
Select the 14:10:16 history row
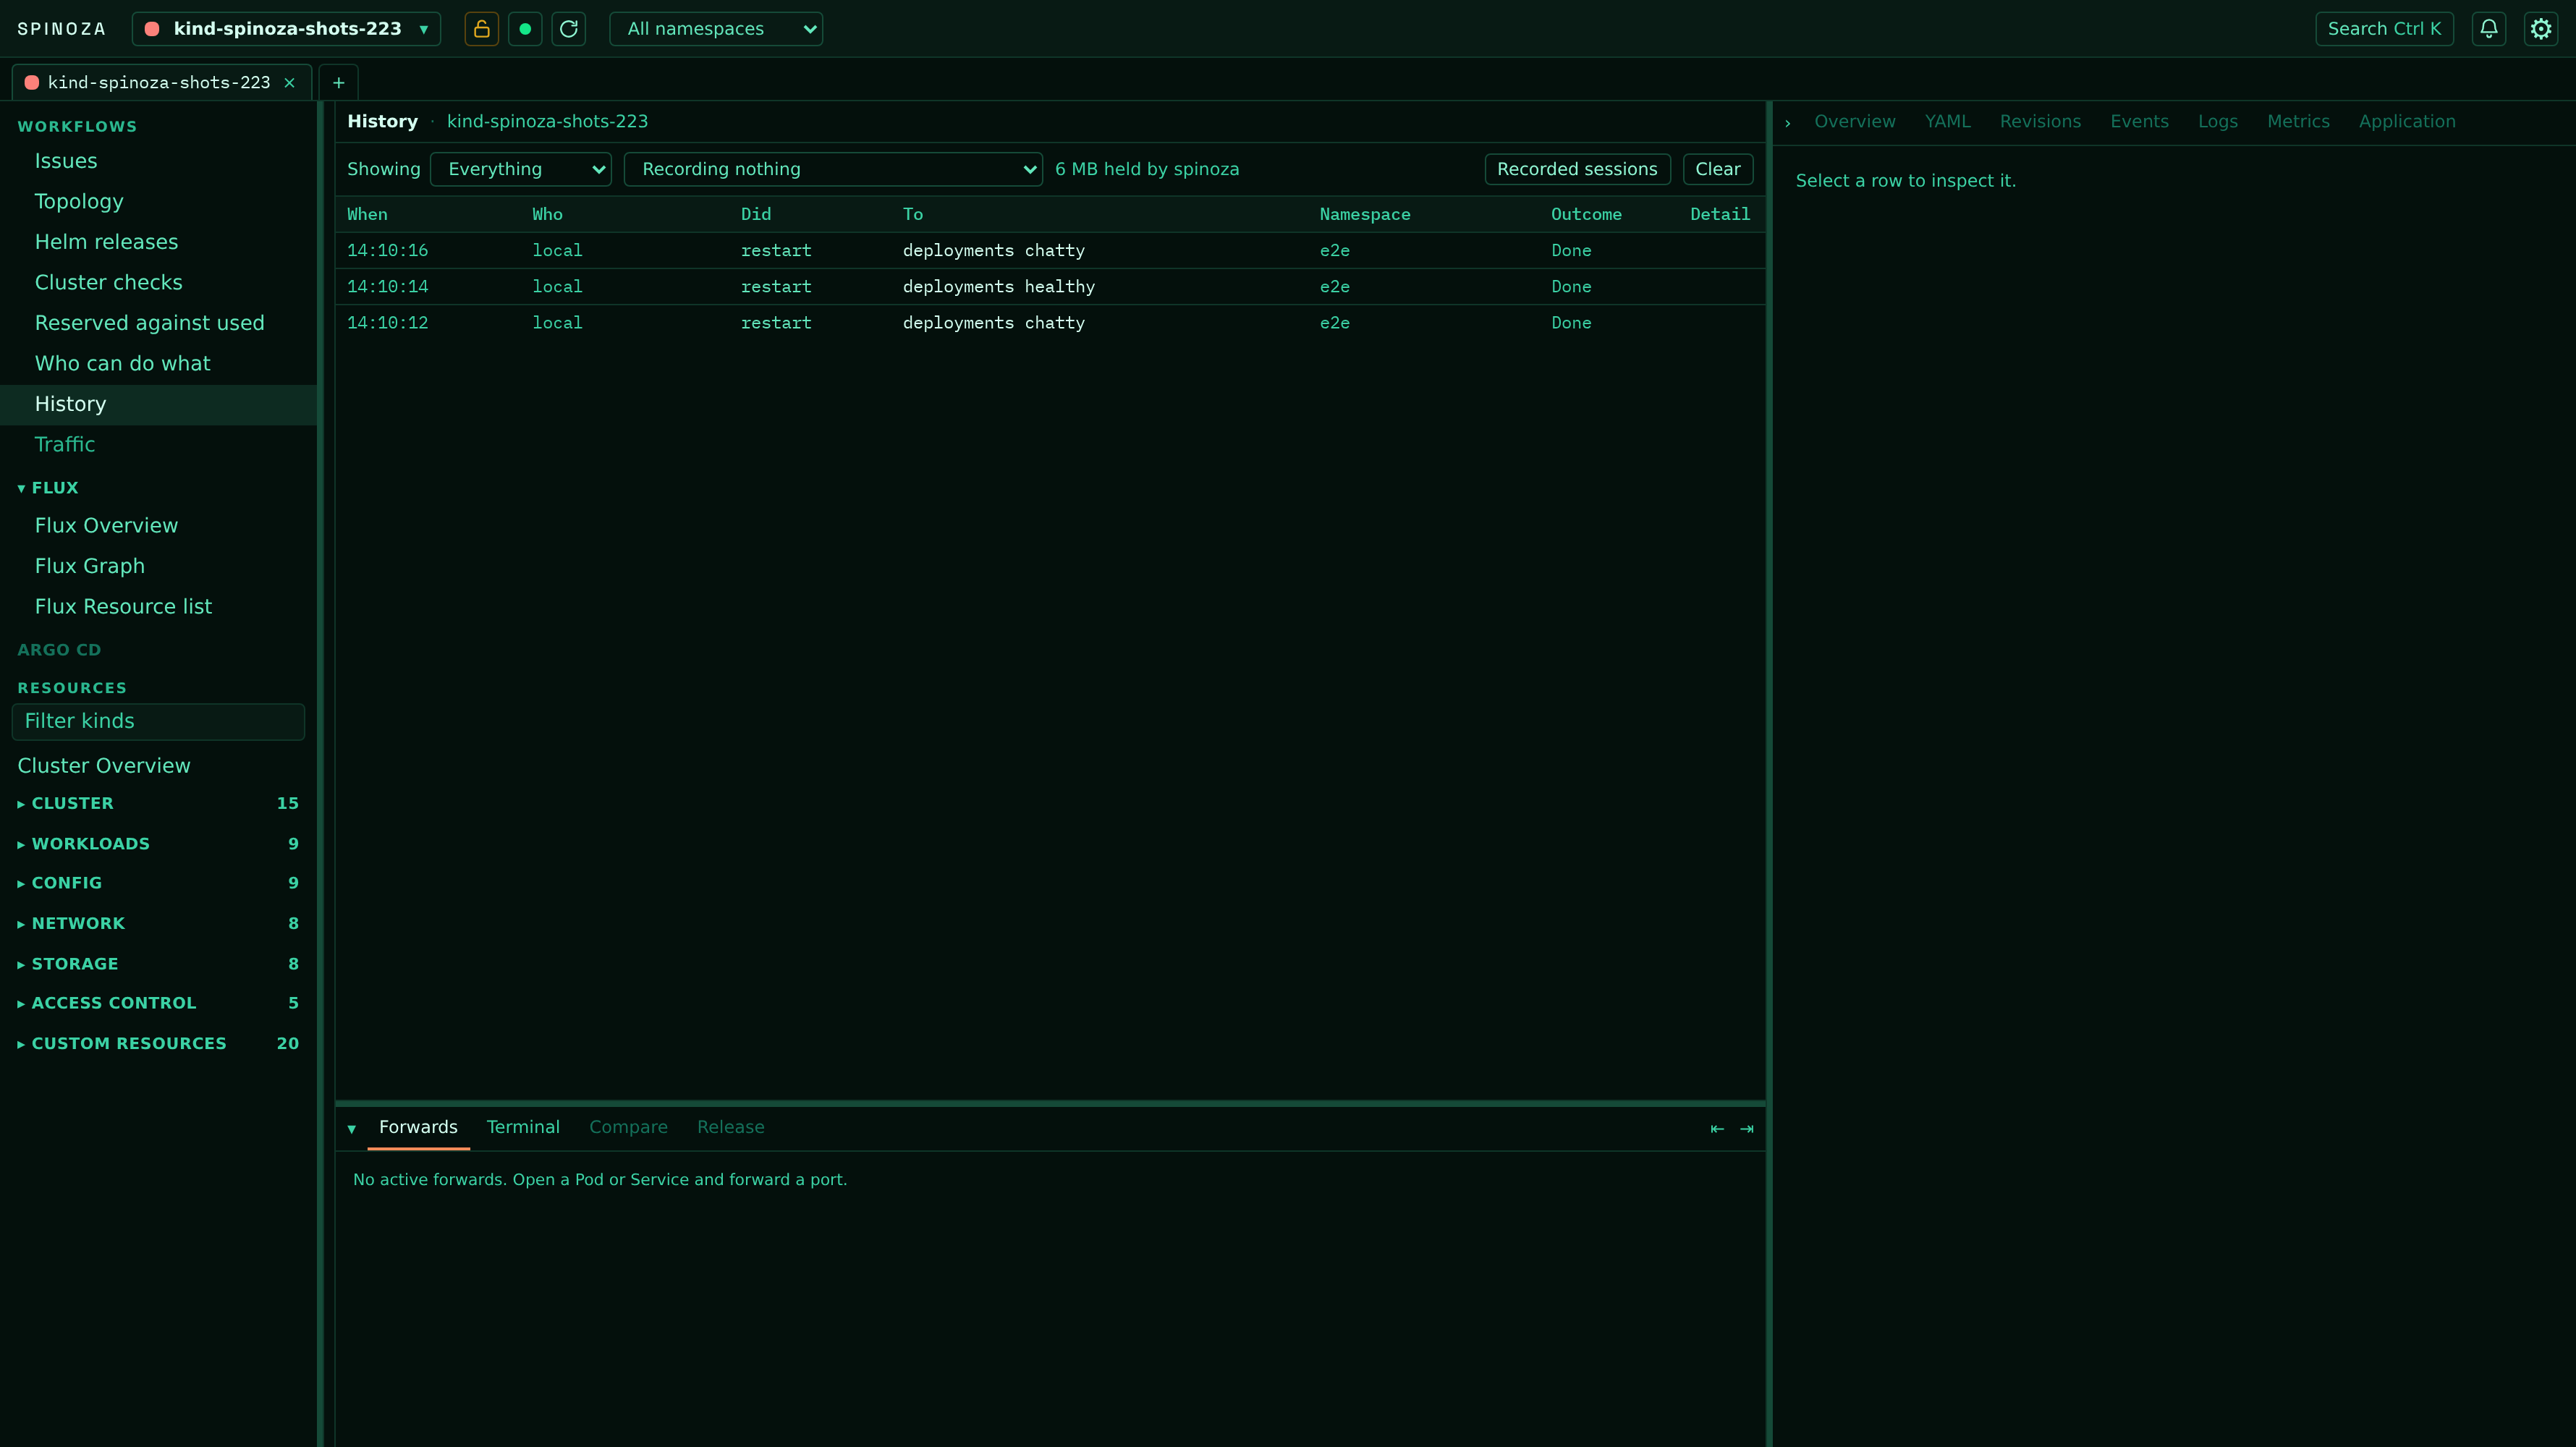coord(1050,251)
